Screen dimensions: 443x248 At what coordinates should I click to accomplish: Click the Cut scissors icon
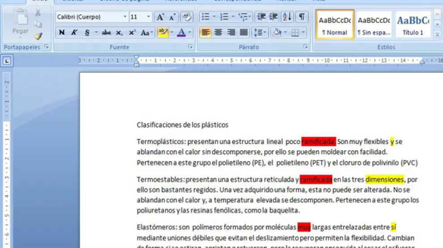[38, 13]
